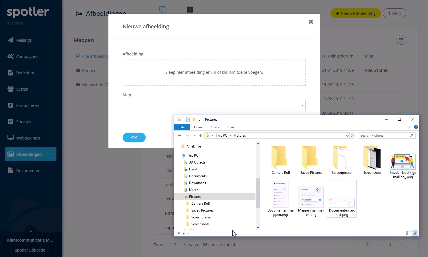This screenshot has height=257, width=428.
Task: Go up one folder level in Explorer
Action: pyautogui.click(x=201, y=136)
